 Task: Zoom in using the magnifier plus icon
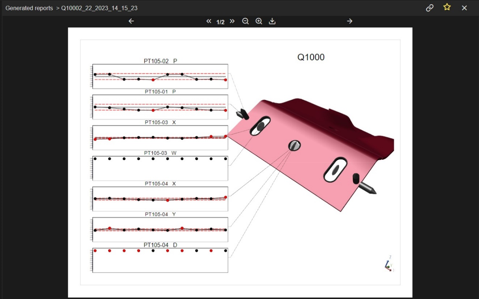[259, 21]
